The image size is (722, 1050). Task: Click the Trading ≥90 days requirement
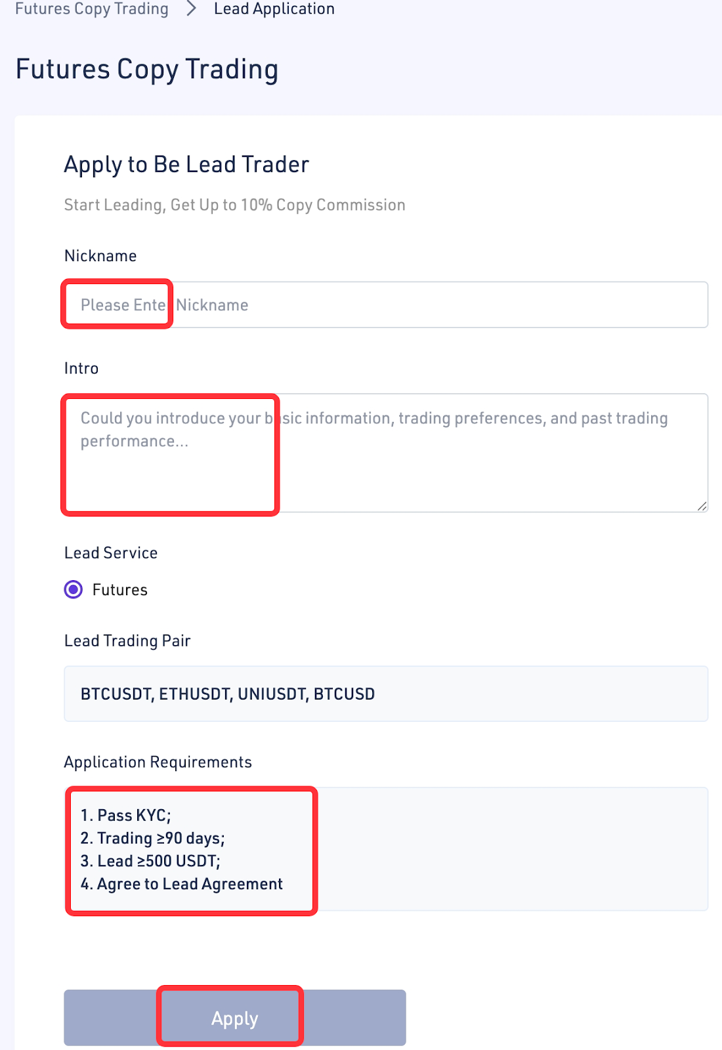[x=152, y=839]
